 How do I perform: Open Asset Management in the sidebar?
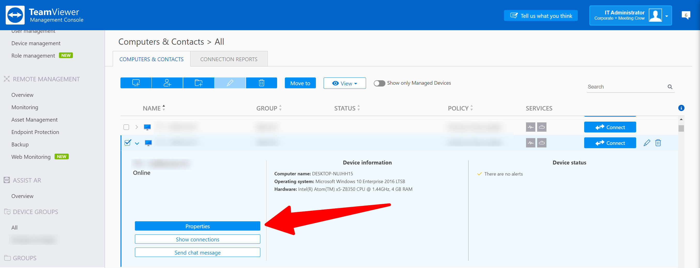coord(35,120)
